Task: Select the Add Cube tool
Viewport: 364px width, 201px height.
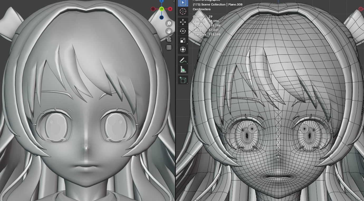Action: [183, 80]
